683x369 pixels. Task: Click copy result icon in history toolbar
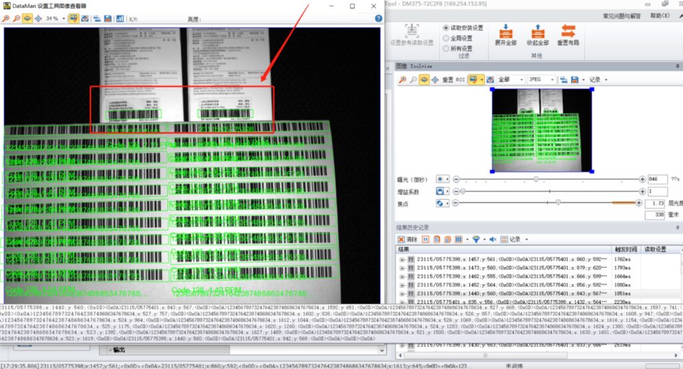[x=436, y=239]
